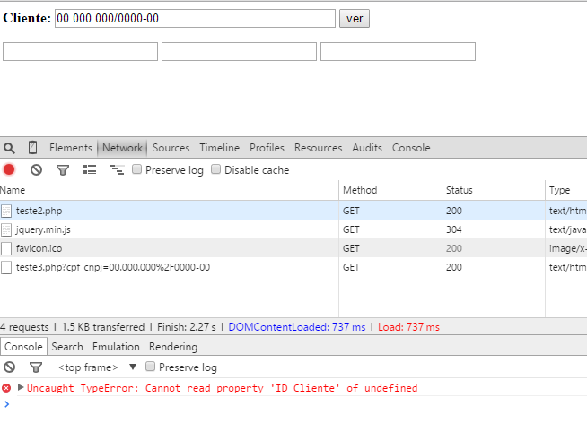This screenshot has width=587, height=432.
Task: Sort requests by Status column header
Action: point(459,190)
